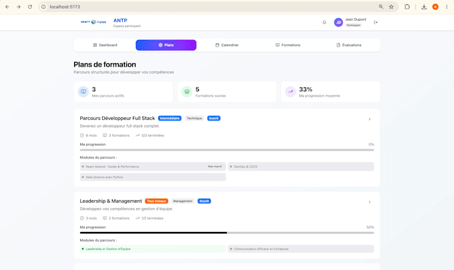Open the Formations tab
454x270 pixels.
(x=288, y=45)
